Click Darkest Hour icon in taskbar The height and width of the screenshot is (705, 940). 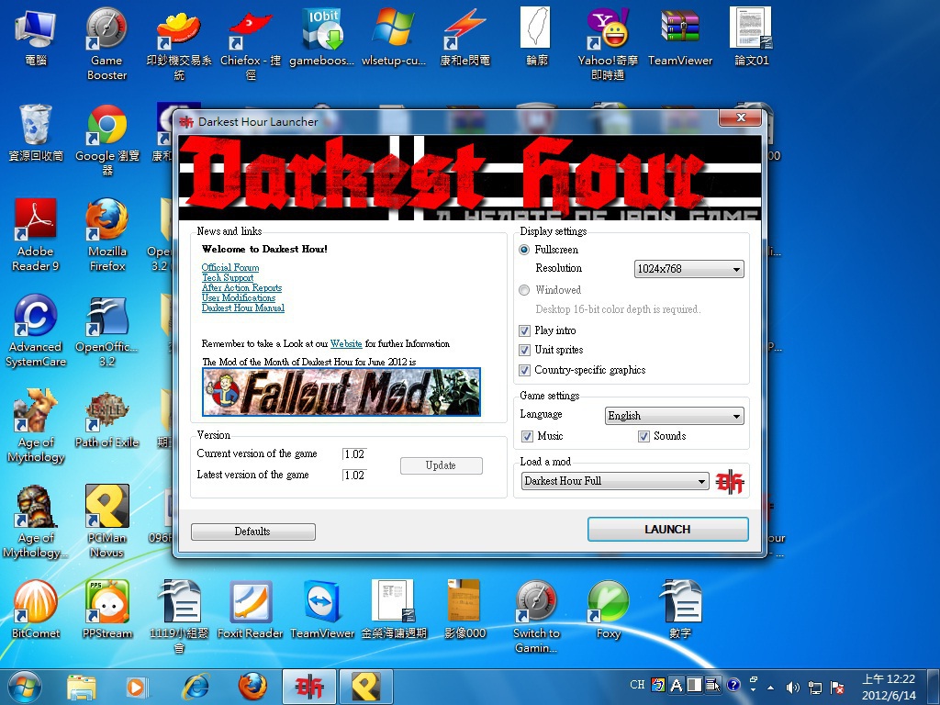[x=308, y=686]
